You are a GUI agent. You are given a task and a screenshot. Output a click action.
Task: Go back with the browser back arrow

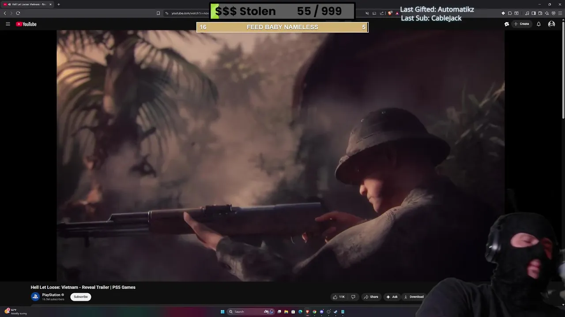5,13
